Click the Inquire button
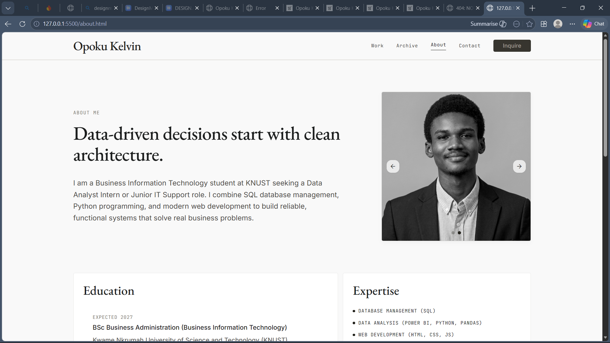This screenshot has height=343, width=610. point(512,46)
